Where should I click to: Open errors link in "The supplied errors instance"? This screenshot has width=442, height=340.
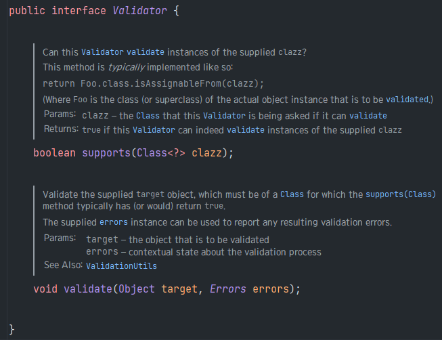(x=114, y=222)
